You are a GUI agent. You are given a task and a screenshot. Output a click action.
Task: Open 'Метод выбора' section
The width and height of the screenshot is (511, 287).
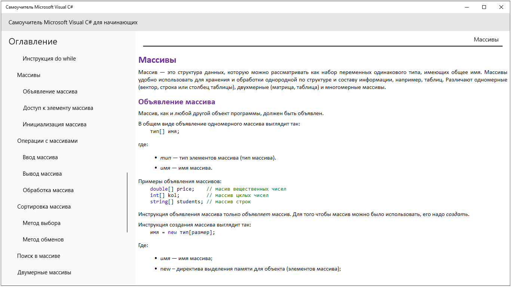42,223
